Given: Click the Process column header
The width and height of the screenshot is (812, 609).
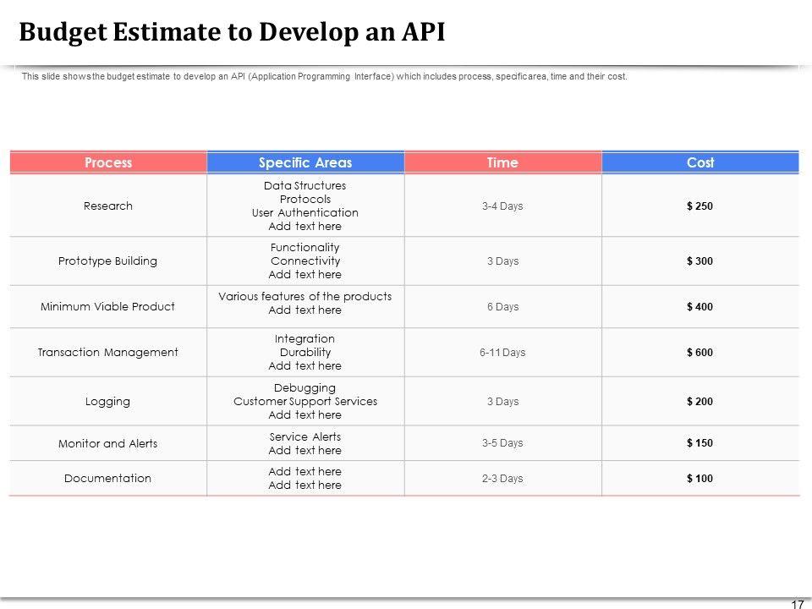Looking at the screenshot, I should click(x=108, y=162).
